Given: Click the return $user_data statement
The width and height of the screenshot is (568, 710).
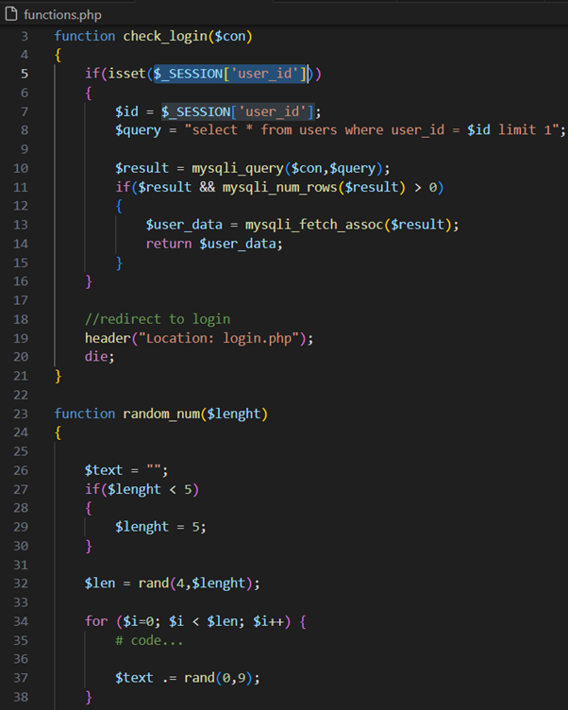Looking at the screenshot, I should point(213,244).
